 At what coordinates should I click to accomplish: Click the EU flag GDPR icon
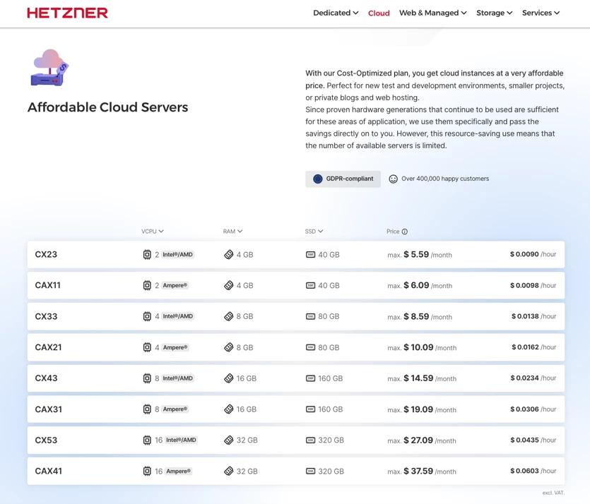tap(318, 179)
